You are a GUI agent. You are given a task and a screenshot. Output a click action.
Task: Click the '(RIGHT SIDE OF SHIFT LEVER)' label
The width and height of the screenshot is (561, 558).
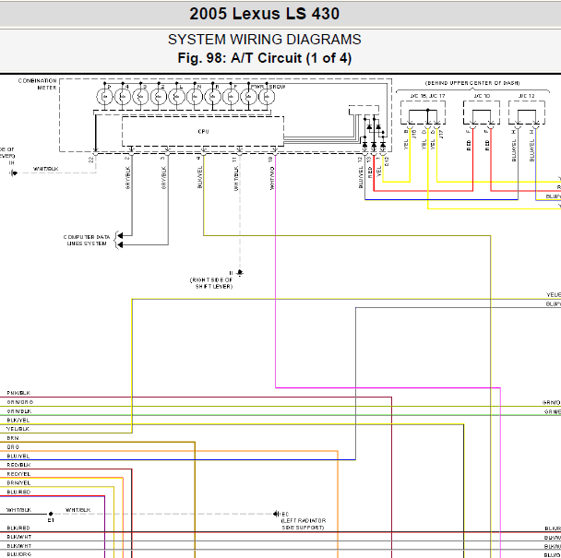coord(211,283)
